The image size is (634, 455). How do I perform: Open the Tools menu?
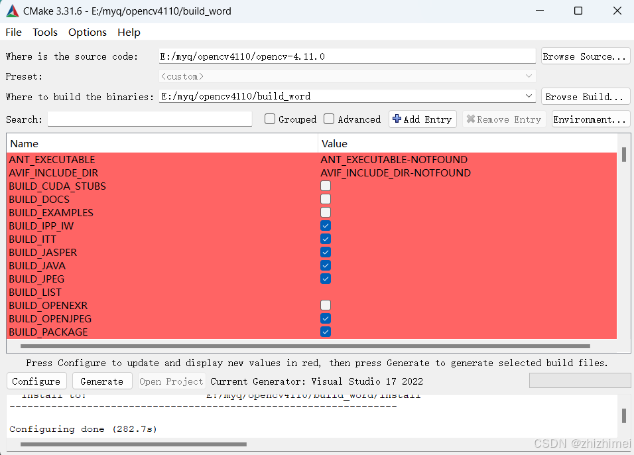[45, 32]
